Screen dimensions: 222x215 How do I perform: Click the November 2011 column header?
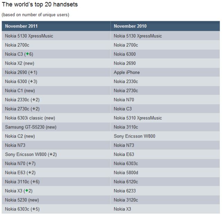(56, 26)
